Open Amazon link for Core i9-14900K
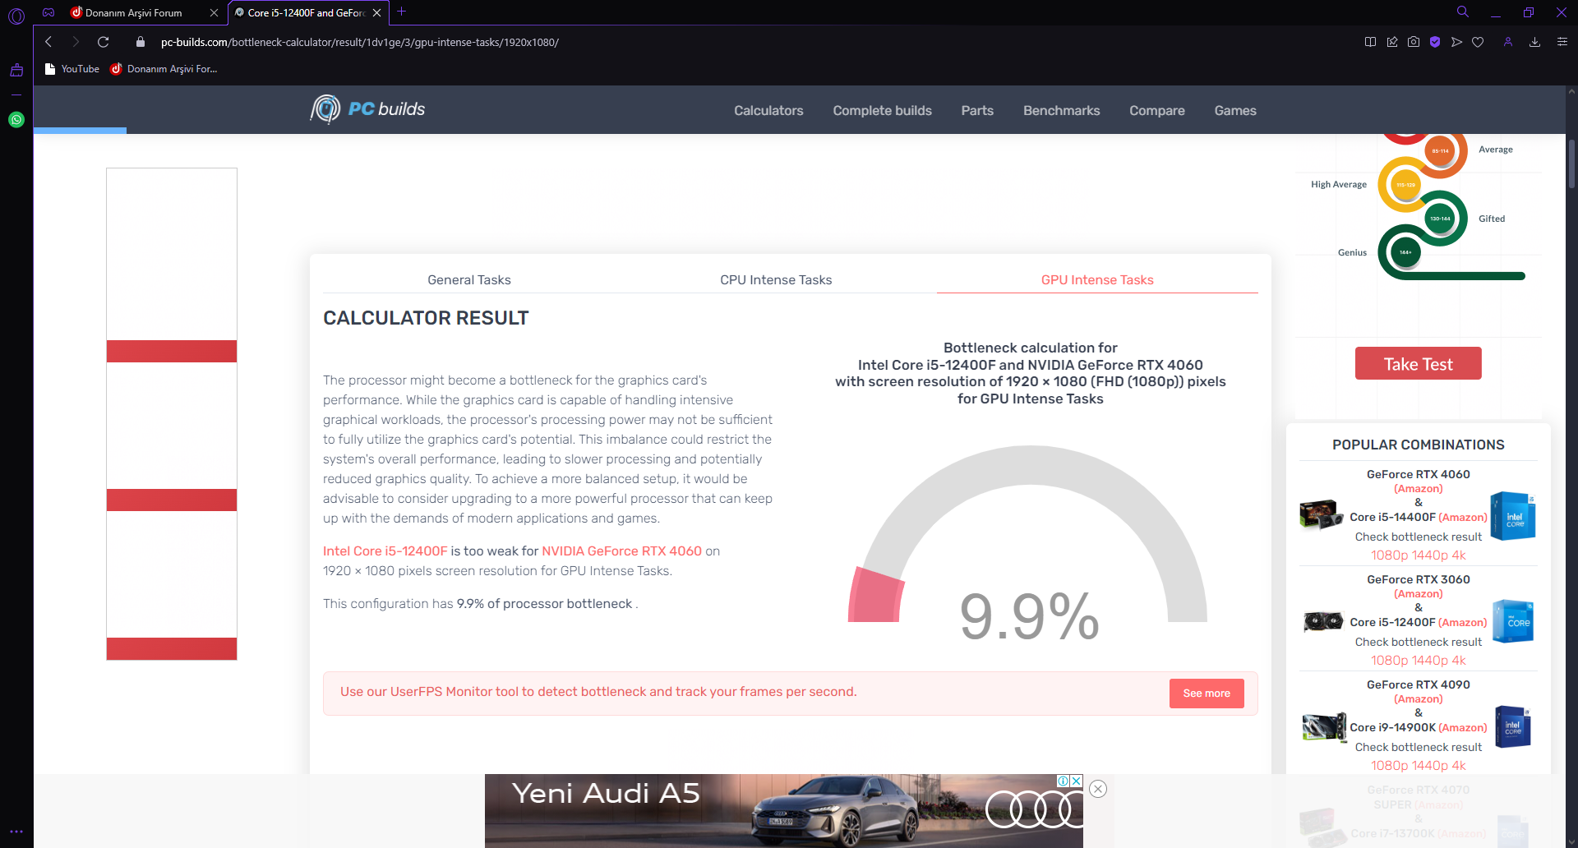This screenshot has height=848, width=1578. pos(1463,728)
